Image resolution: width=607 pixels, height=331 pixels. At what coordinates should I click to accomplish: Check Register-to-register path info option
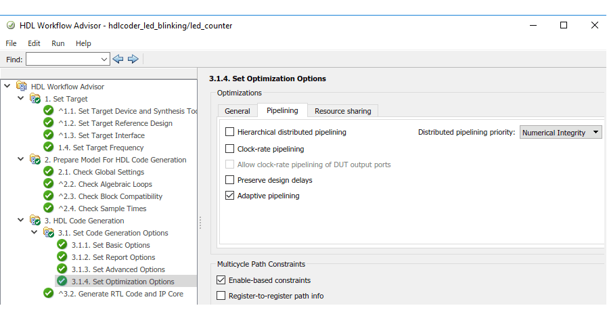tap(221, 296)
